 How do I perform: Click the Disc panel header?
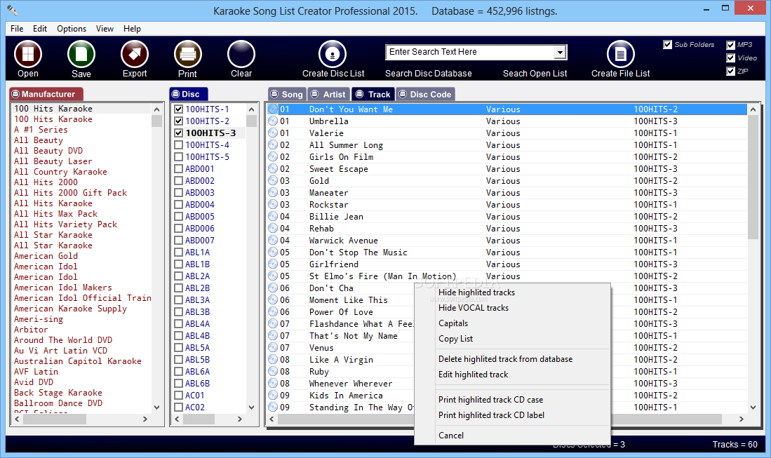point(189,94)
